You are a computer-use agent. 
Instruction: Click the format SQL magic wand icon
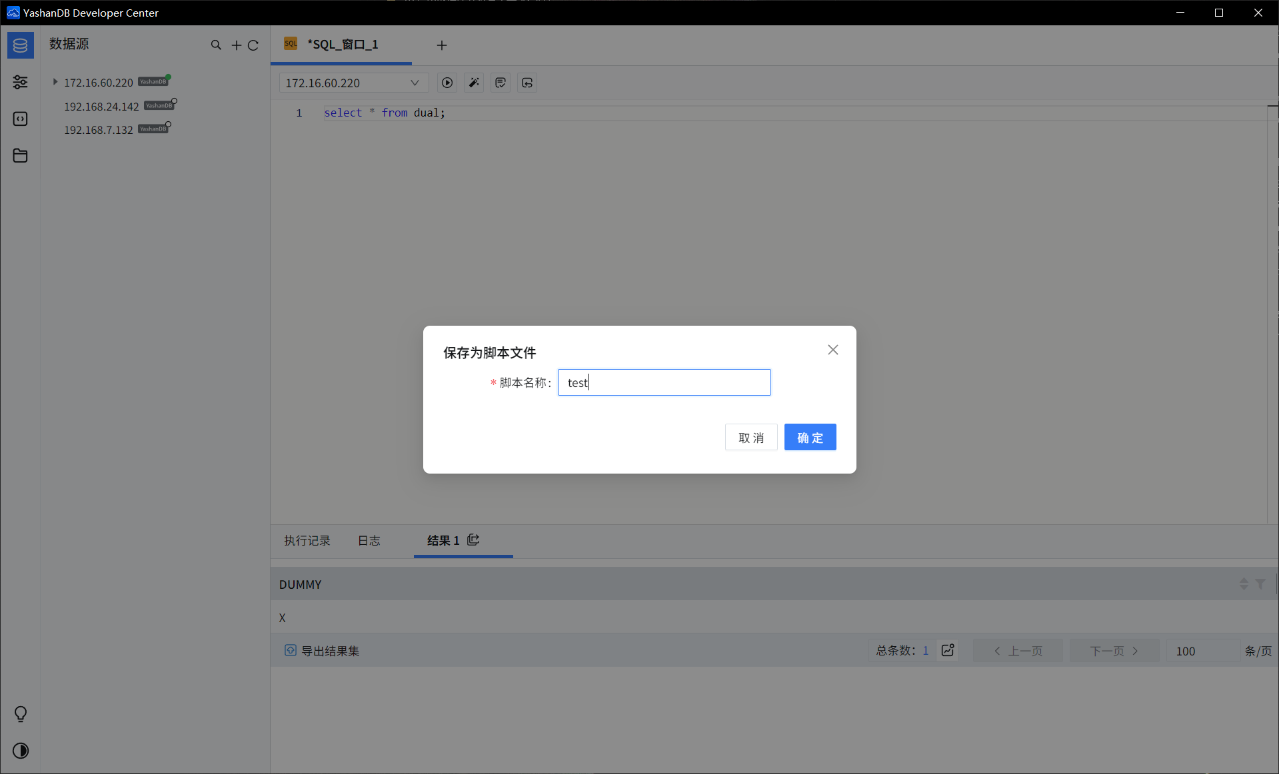tap(474, 83)
